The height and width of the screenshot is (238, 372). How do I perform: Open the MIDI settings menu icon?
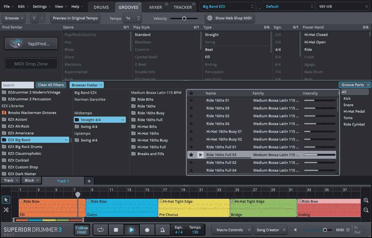[348, 230]
